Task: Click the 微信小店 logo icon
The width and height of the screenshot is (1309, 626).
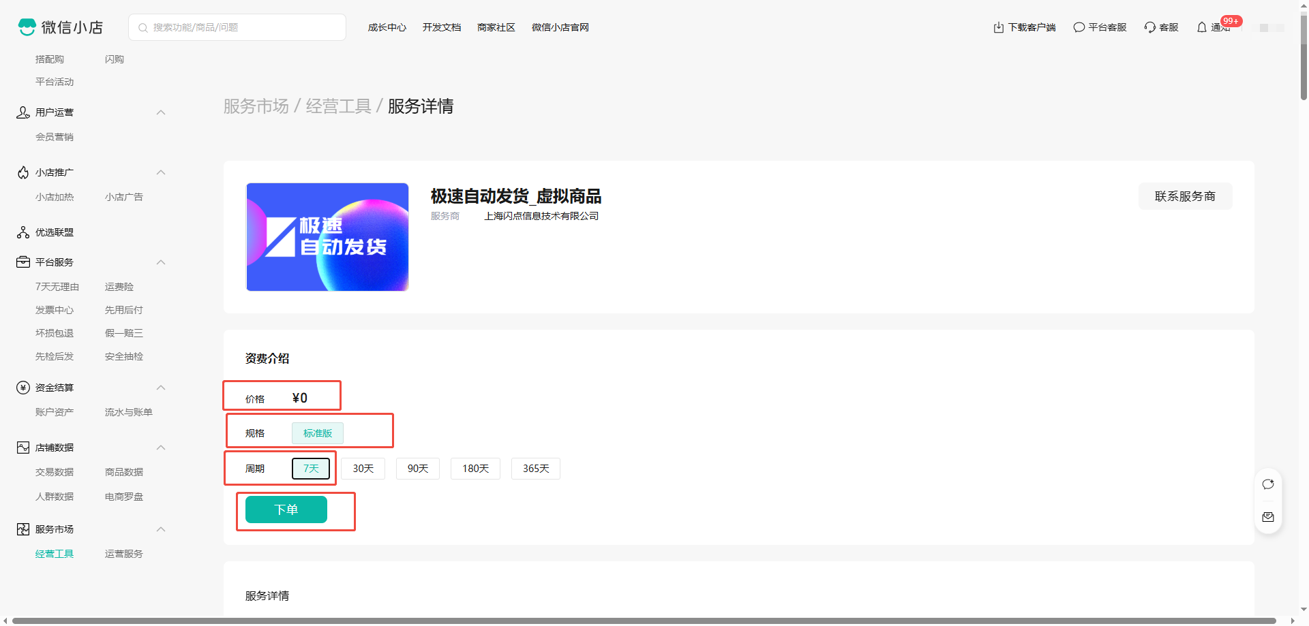Action: point(27,27)
